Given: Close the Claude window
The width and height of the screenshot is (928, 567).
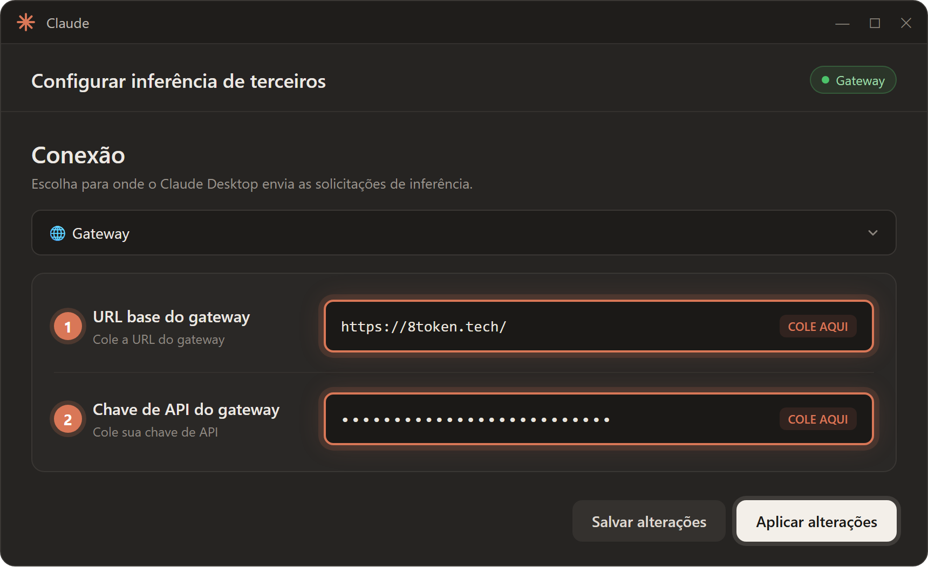Looking at the screenshot, I should point(906,23).
